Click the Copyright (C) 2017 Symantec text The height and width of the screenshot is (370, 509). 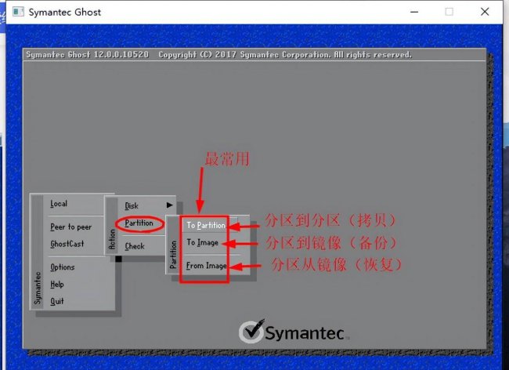click(x=285, y=55)
